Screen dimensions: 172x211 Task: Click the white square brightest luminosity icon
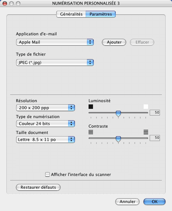click(146, 107)
